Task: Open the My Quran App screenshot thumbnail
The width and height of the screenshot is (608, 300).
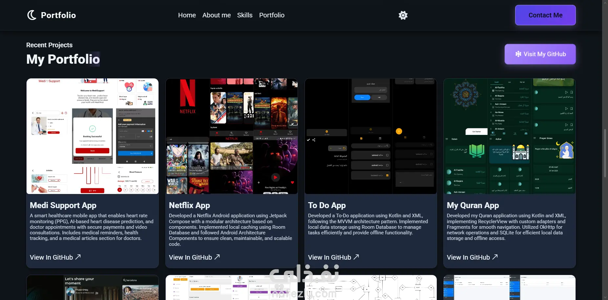Action: (510, 136)
